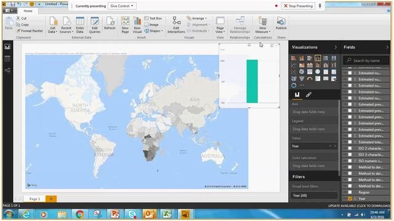Click the Copy button

(x=22, y=25)
